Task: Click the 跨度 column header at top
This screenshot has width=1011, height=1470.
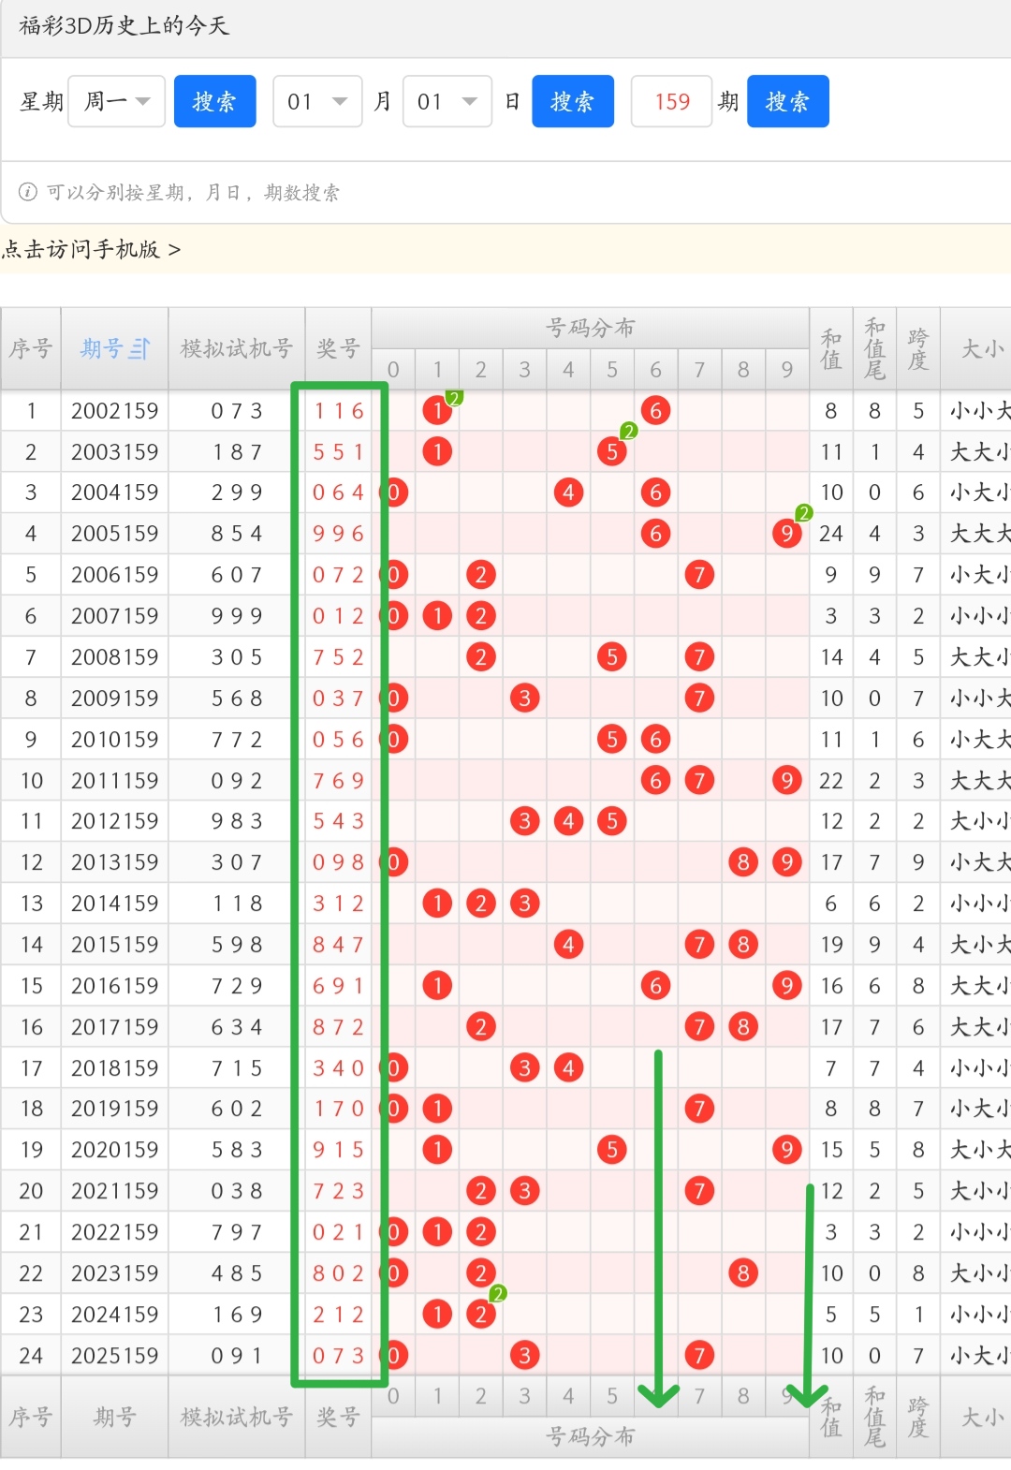Action: tap(918, 349)
